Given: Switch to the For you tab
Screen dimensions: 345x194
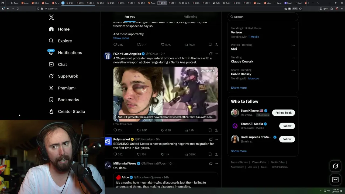Looking at the screenshot, I should (x=130, y=17).
